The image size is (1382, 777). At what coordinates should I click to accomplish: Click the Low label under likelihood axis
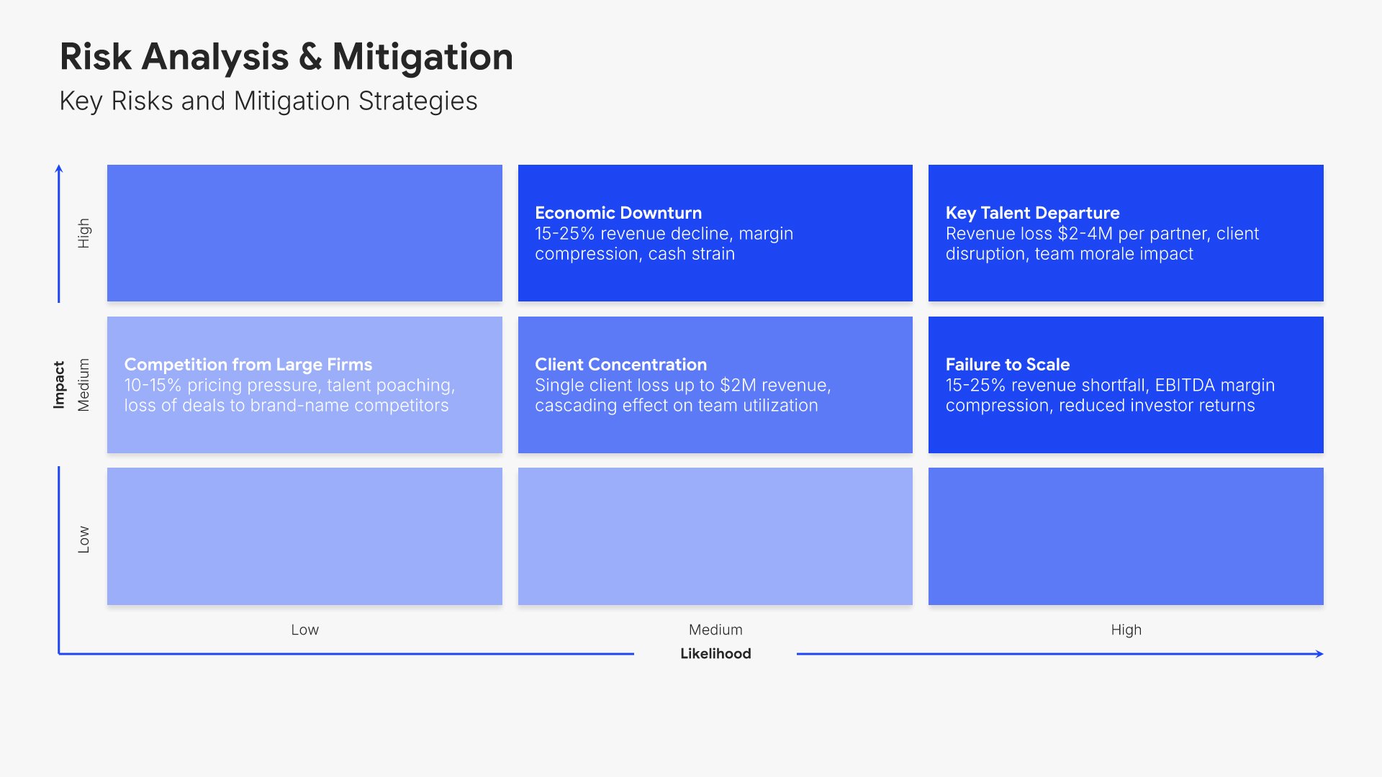click(304, 630)
